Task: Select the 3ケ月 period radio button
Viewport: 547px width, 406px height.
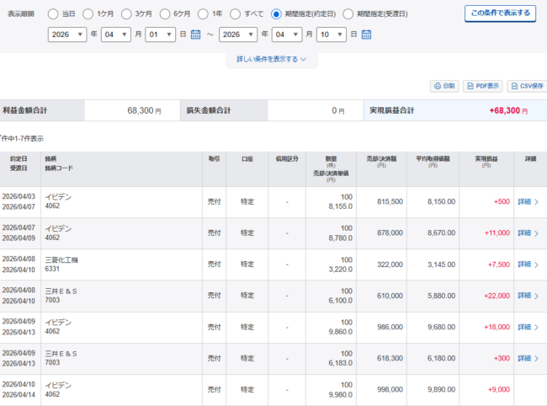Action: [x=125, y=14]
